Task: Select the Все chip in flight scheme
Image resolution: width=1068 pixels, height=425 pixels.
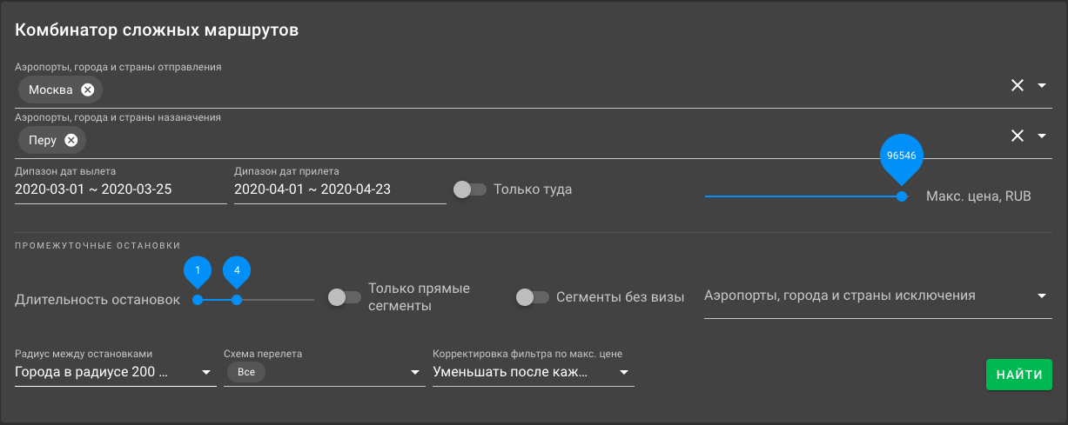Action: pyautogui.click(x=245, y=372)
